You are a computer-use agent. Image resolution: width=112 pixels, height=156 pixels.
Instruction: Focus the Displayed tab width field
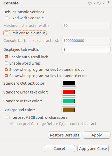click(86, 49)
